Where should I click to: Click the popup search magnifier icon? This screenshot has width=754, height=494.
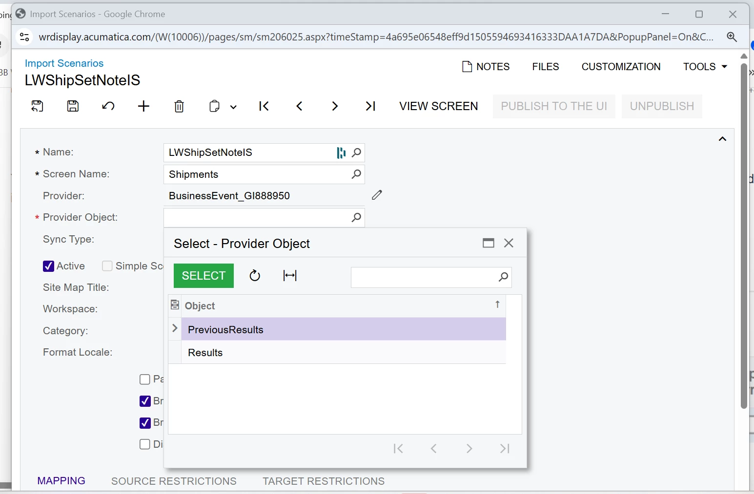point(504,277)
